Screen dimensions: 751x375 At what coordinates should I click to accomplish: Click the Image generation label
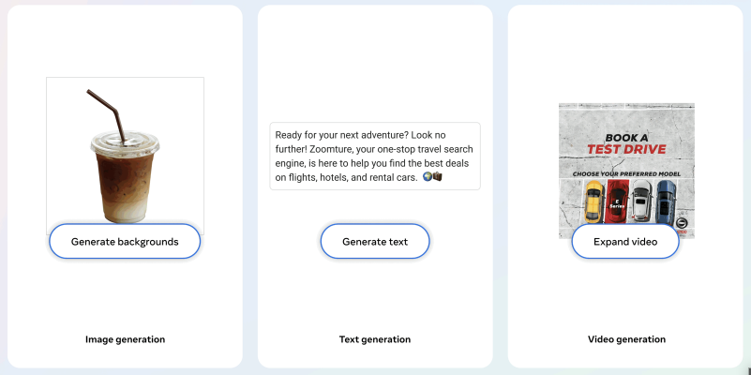pos(125,339)
